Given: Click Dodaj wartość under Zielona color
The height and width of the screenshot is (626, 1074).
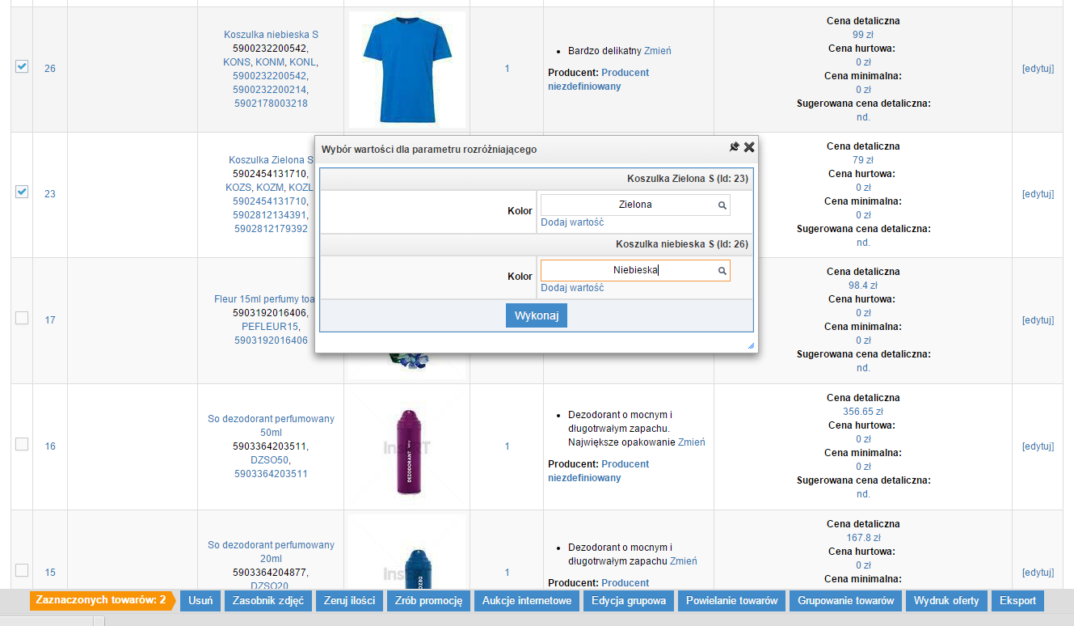Looking at the screenshot, I should 572,222.
